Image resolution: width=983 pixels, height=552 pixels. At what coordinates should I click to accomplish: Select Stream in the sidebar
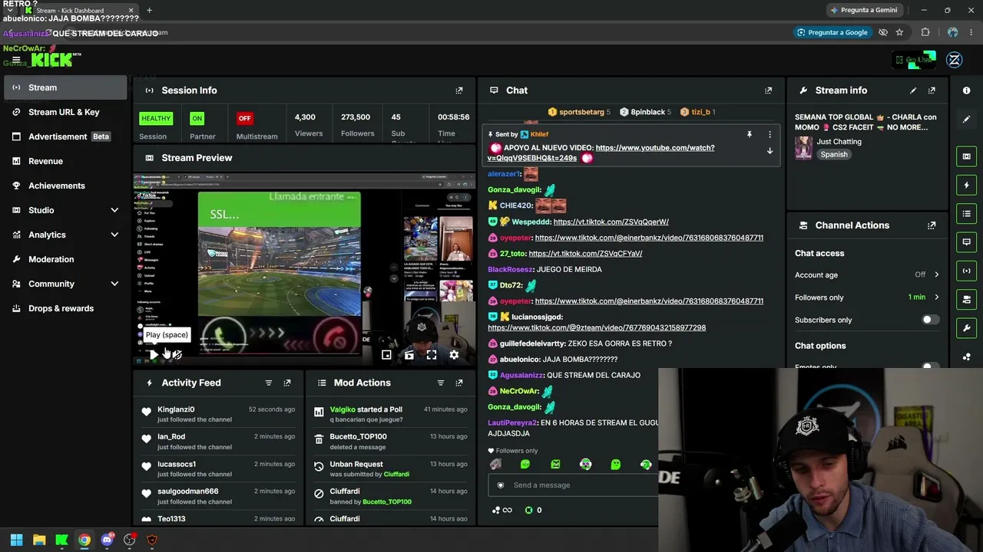[x=65, y=87]
